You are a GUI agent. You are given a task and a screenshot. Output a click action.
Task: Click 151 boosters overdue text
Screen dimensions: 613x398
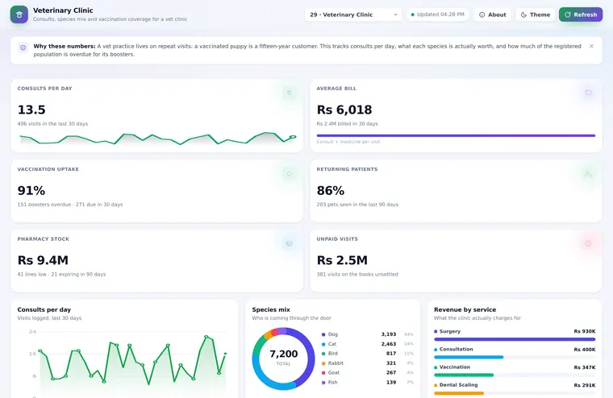(x=44, y=205)
